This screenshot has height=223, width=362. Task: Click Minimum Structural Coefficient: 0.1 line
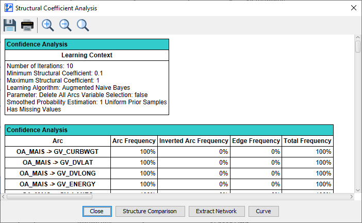tap(55, 73)
